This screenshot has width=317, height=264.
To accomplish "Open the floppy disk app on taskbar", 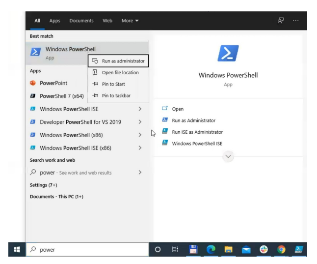I will tap(193, 249).
